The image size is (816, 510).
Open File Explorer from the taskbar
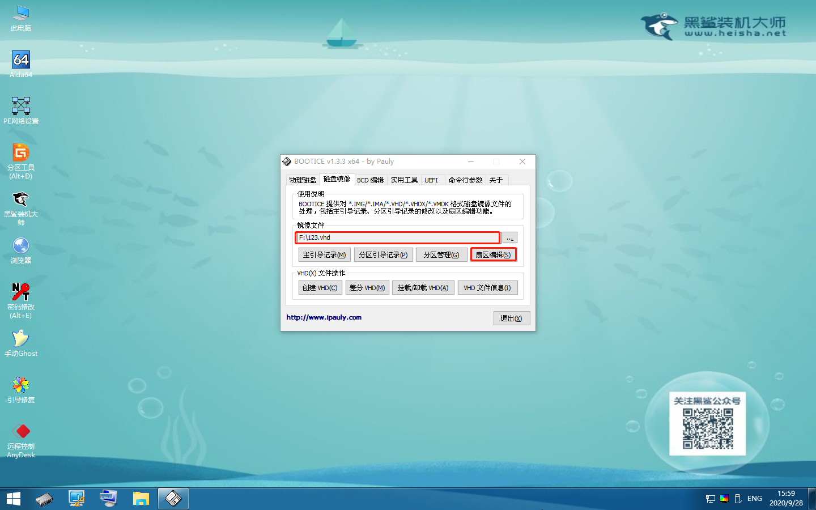[141, 499]
